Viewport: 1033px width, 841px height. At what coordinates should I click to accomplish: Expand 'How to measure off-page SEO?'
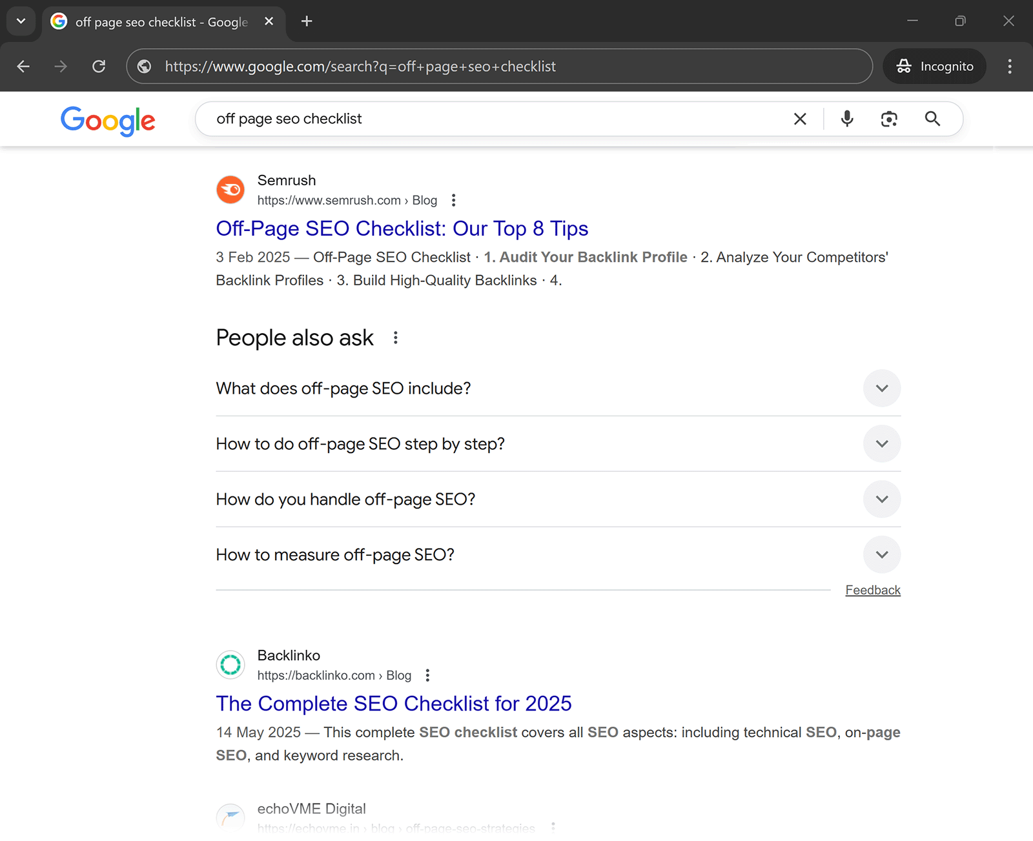(x=882, y=554)
